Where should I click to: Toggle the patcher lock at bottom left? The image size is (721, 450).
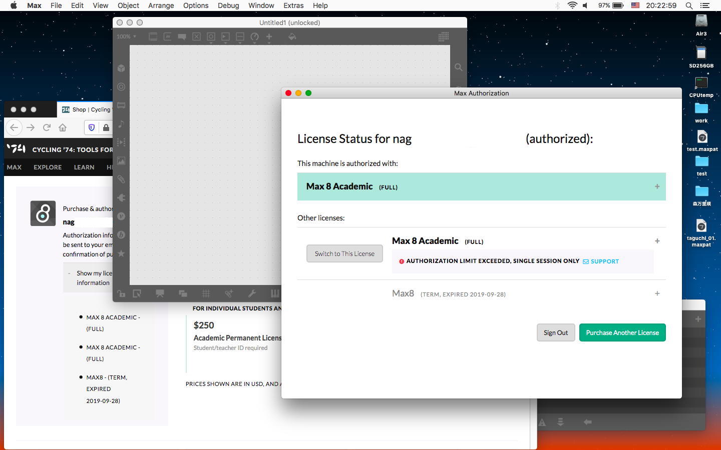click(121, 293)
